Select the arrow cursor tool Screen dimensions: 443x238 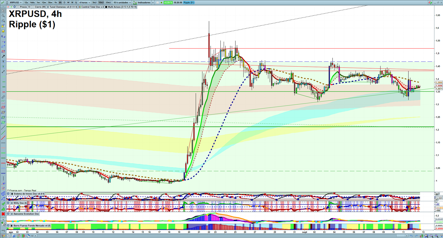(x=3, y=11)
